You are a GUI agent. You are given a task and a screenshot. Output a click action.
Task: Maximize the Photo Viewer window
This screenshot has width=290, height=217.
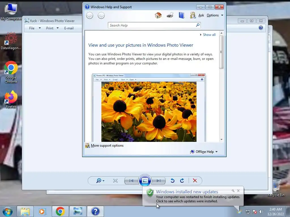(251, 21)
